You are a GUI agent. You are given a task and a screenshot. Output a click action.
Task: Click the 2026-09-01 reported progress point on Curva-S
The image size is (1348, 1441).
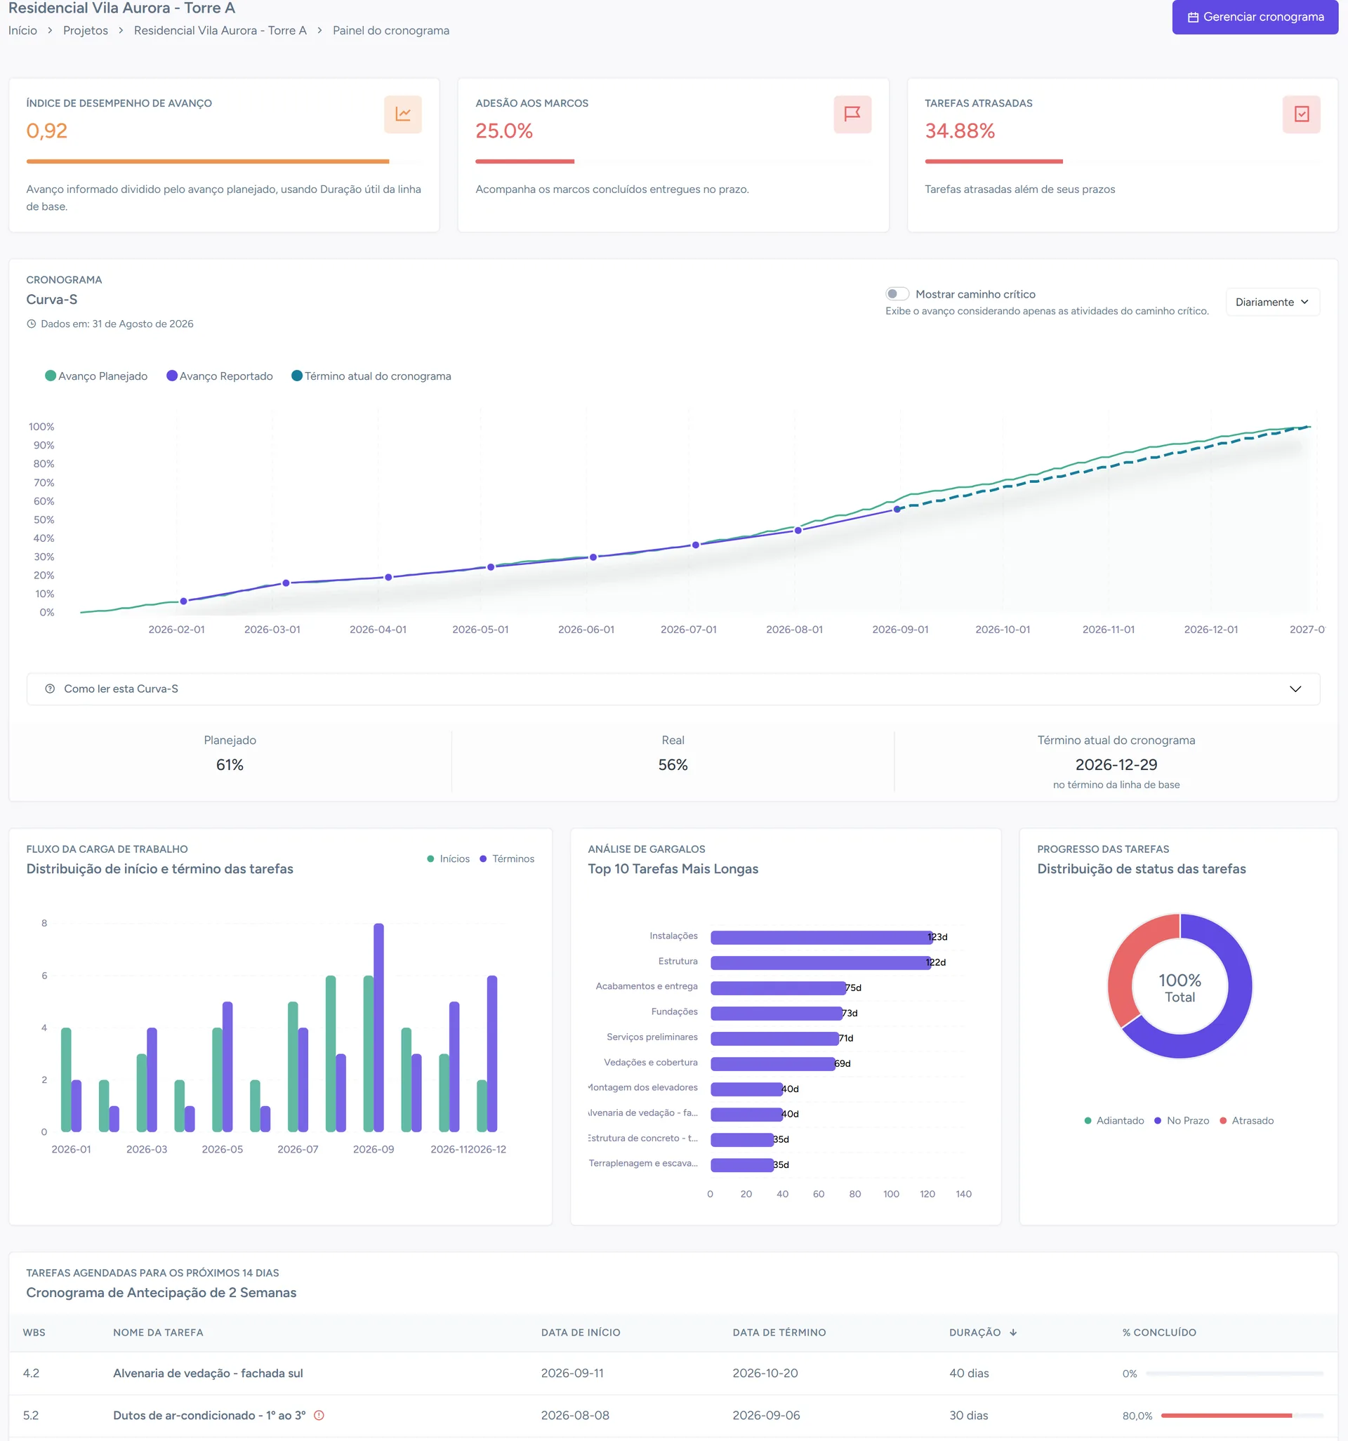pyautogui.click(x=897, y=509)
